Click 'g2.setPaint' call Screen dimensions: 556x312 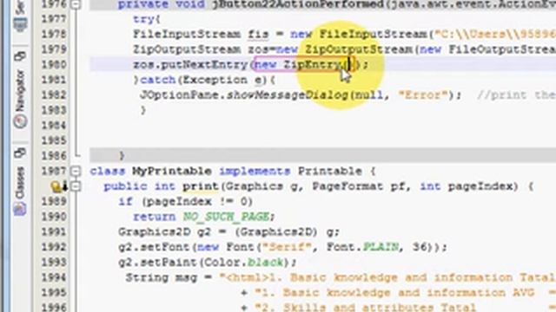pos(158,262)
